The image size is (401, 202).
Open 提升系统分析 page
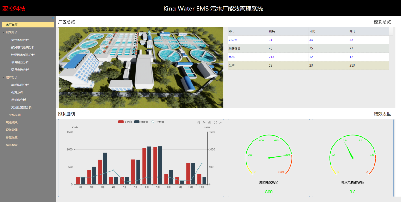[20, 40]
